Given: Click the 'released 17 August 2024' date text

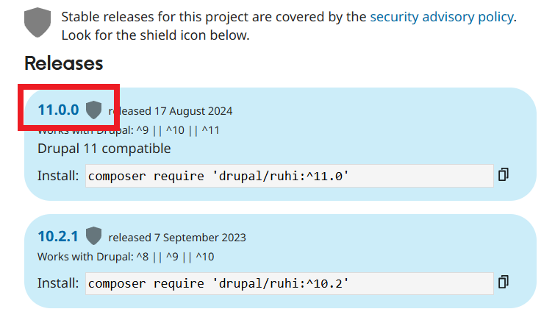Looking at the screenshot, I should (x=171, y=111).
